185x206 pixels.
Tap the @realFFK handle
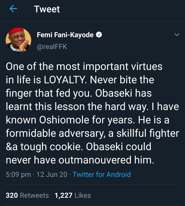pyautogui.click(x=52, y=46)
